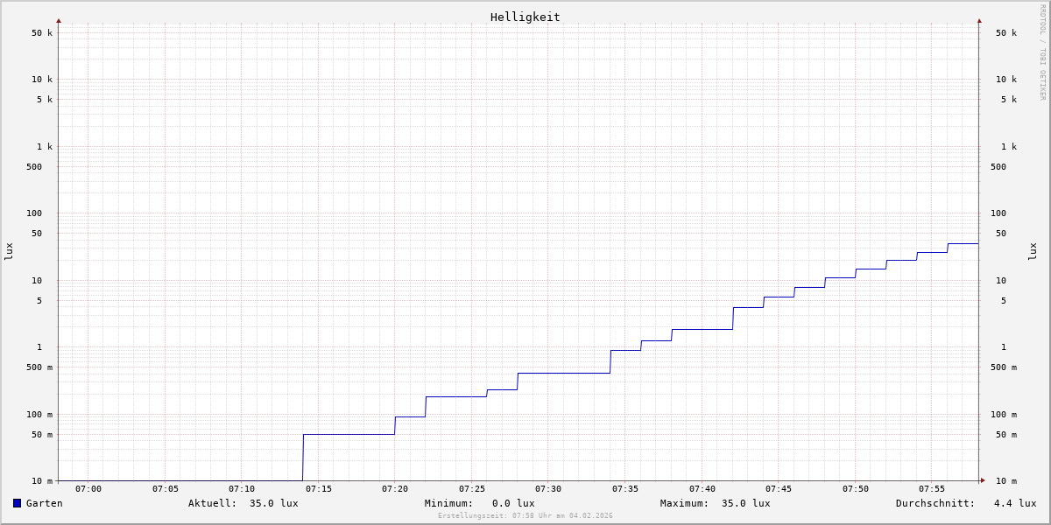Click the 07:45 time axis label
The image size is (1051, 525).
tap(779, 489)
